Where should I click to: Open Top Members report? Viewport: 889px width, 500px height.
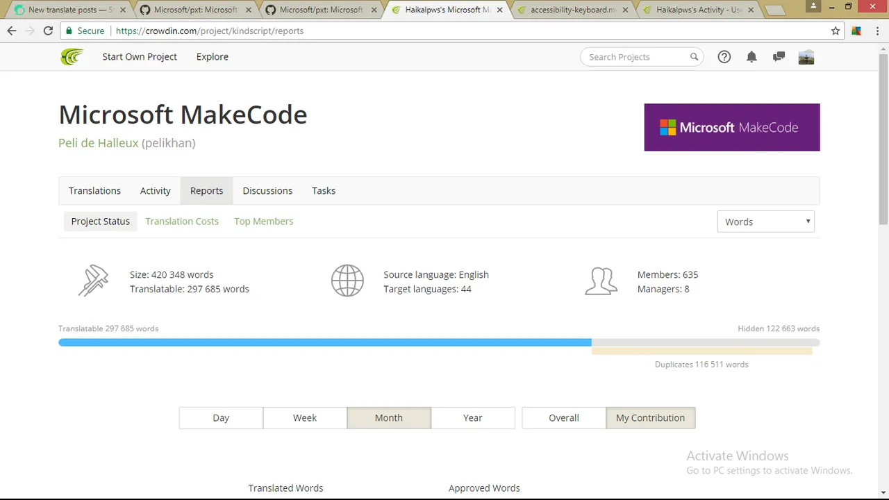coord(264,221)
